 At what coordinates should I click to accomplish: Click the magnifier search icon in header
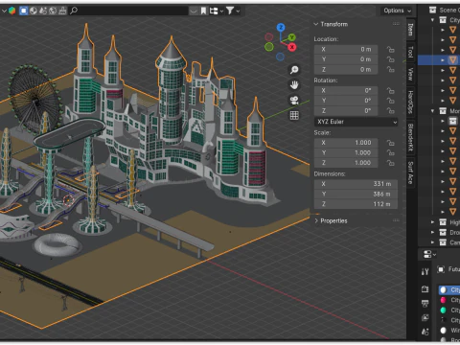point(74,11)
